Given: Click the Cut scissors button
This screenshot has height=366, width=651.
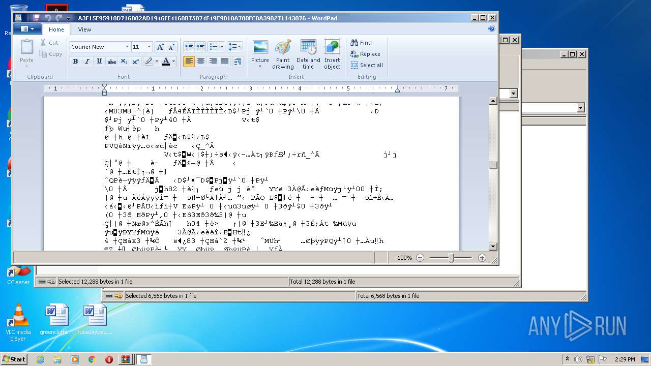Looking at the screenshot, I should (49, 43).
